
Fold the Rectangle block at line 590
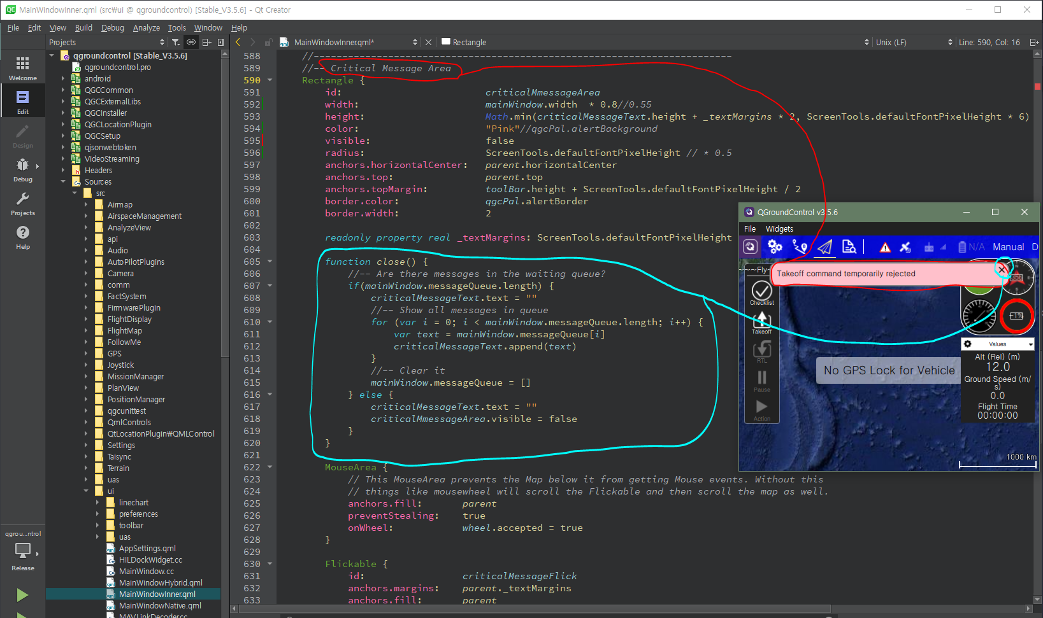[270, 80]
